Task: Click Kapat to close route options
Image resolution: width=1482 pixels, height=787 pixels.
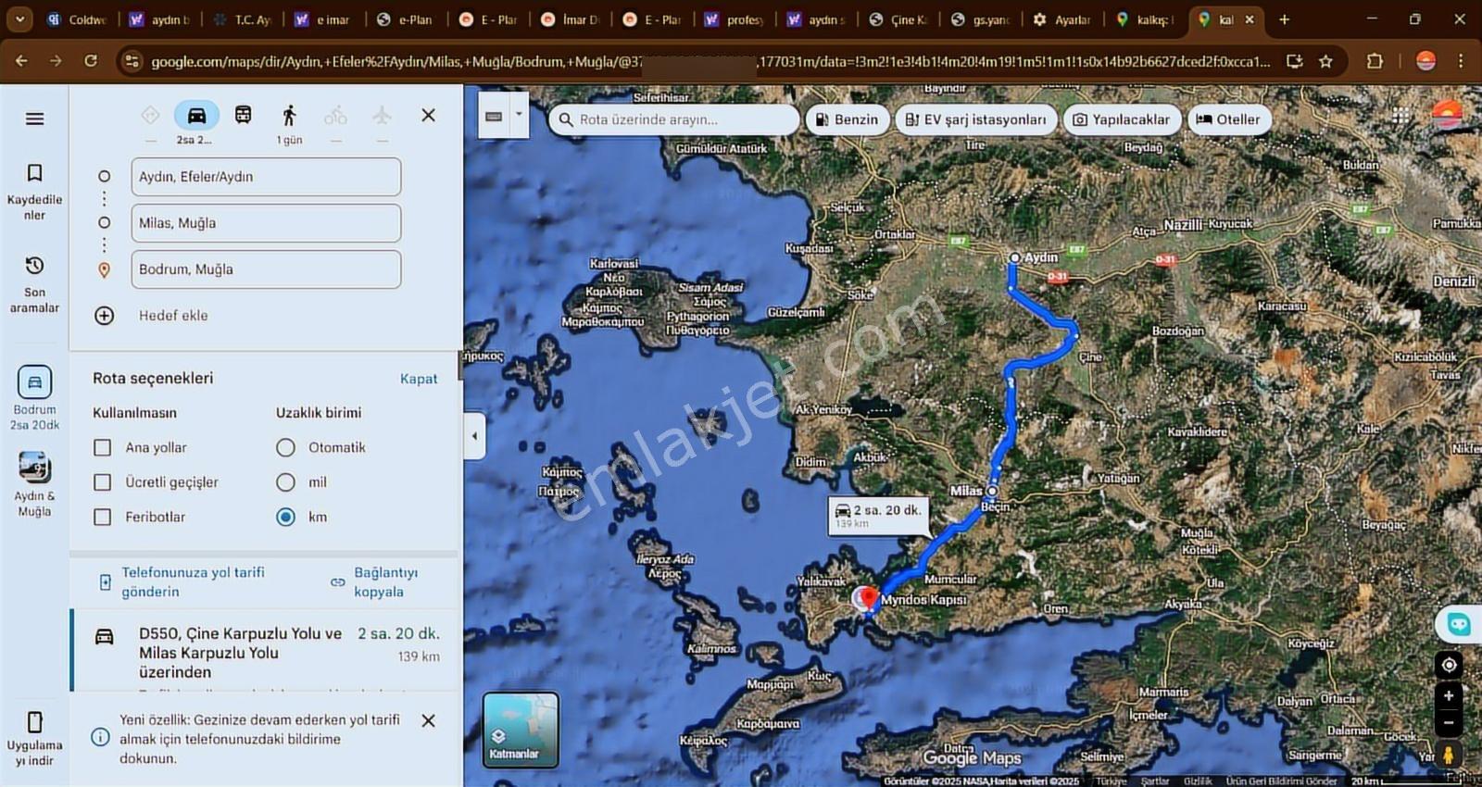Action: pos(419,379)
